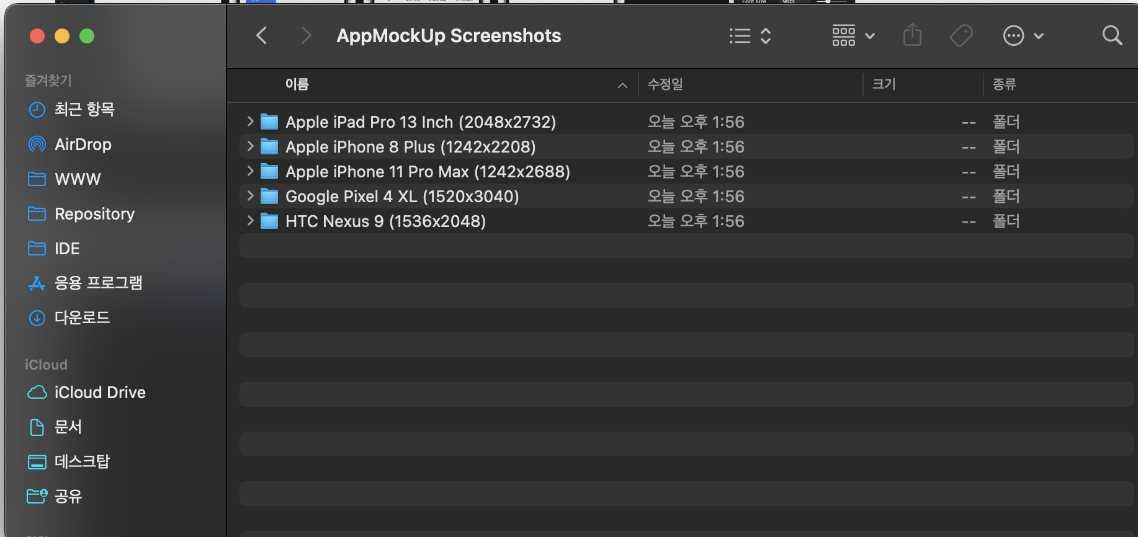Open the list view switcher control
Image resolution: width=1138 pixels, height=537 pixels.
(750, 36)
